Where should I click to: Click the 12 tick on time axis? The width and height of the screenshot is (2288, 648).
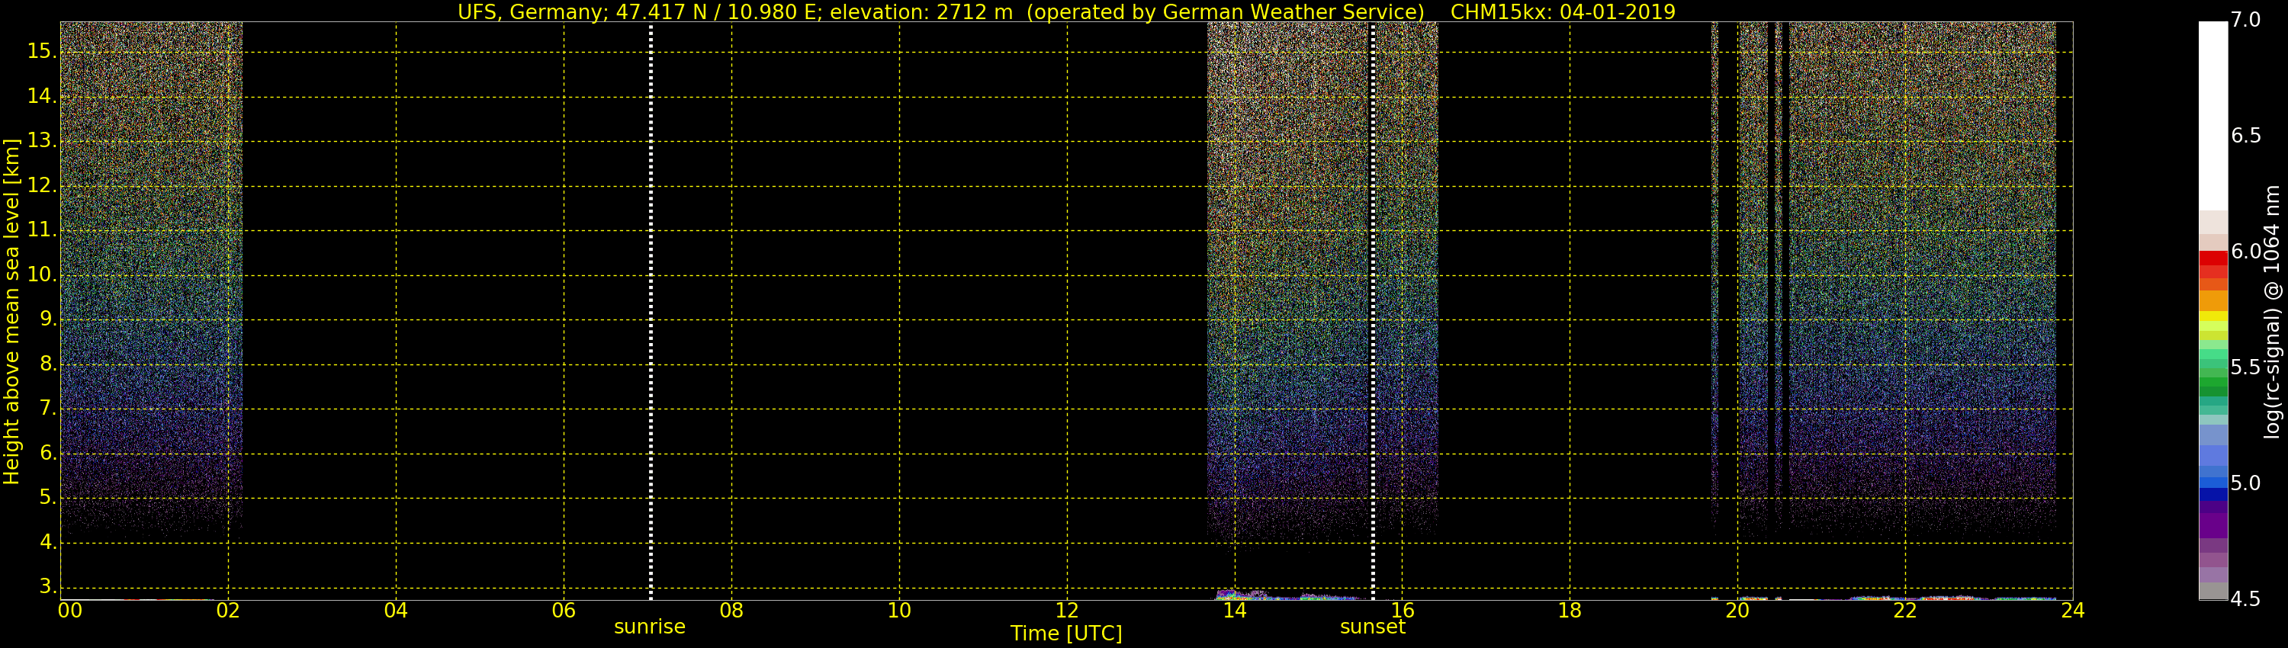1067,611
